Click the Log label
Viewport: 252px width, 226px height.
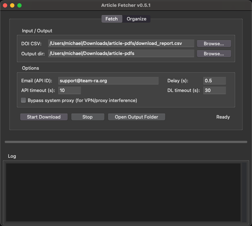12,156
